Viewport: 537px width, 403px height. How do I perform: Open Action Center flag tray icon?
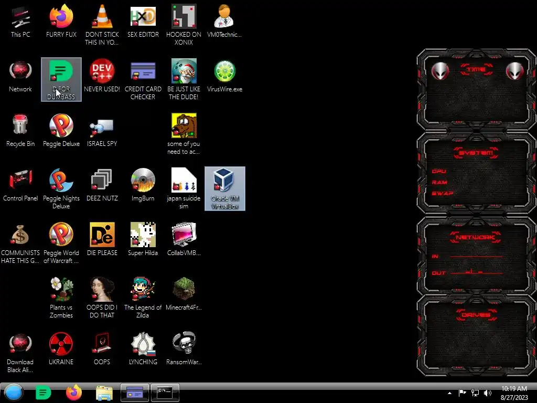[463, 393]
